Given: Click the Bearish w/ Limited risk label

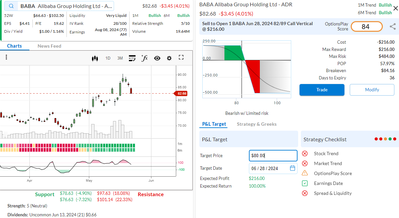Looking at the screenshot, I should click(x=247, y=113).
